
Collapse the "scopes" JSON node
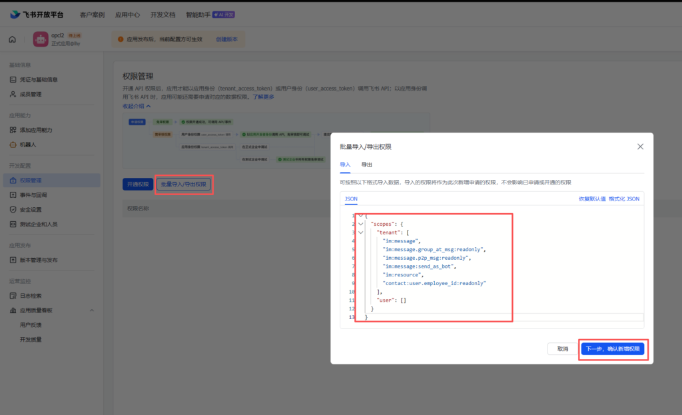click(x=360, y=224)
